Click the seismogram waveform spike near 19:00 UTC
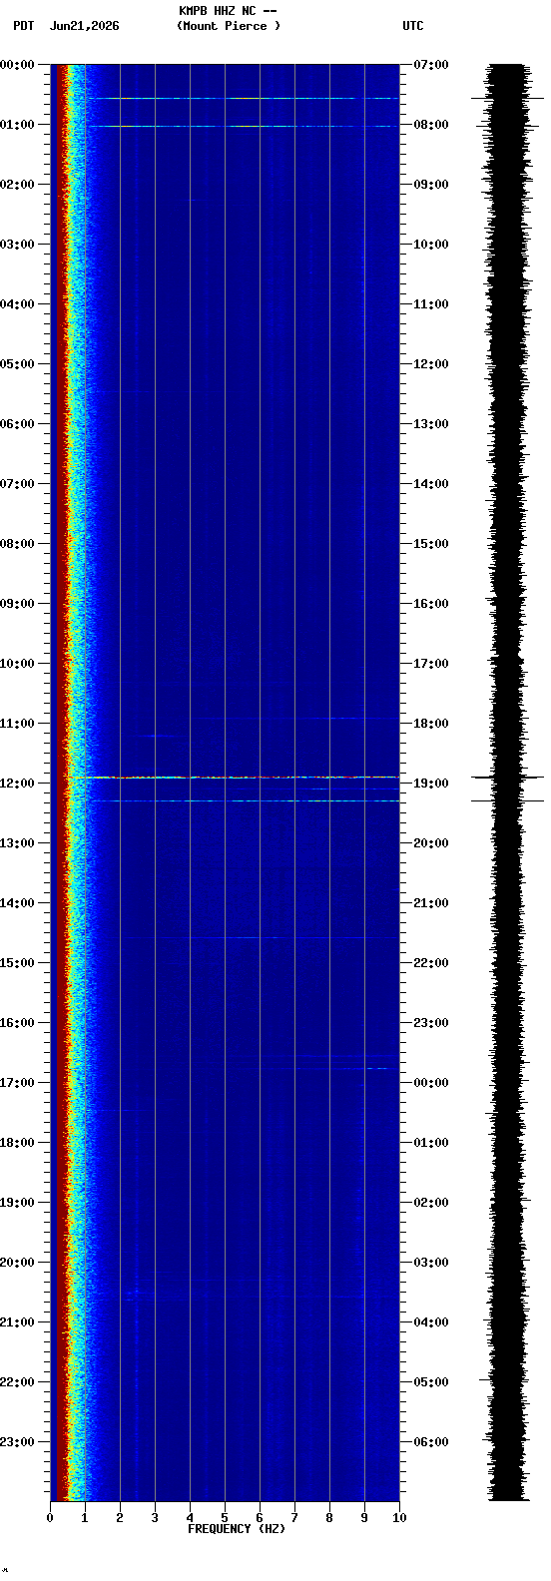Viewport: 551px width, 1581px height. [508, 777]
